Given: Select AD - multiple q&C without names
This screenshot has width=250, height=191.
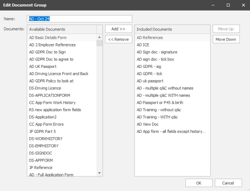Looking at the screenshot, I should click(x=173, y=88).
